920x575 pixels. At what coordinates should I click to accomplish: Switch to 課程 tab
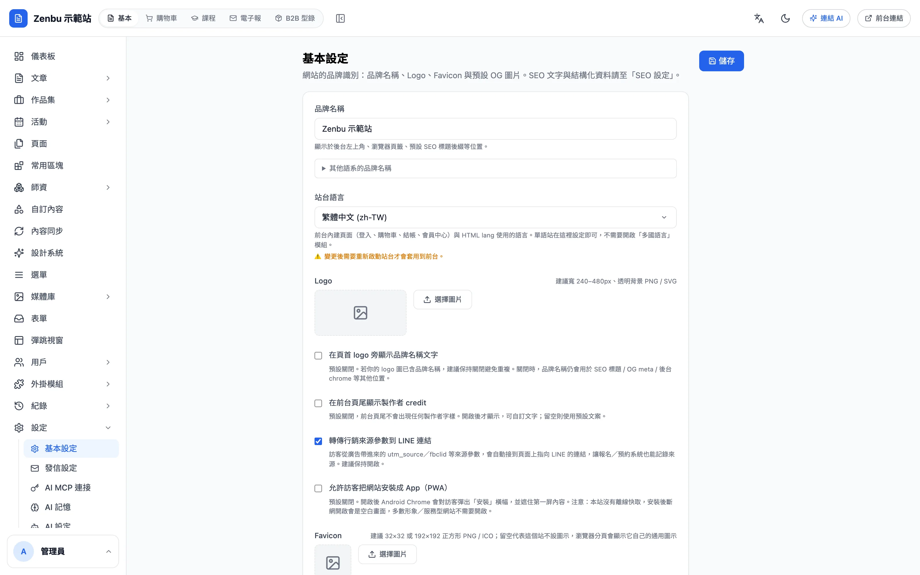coord(203,18)
